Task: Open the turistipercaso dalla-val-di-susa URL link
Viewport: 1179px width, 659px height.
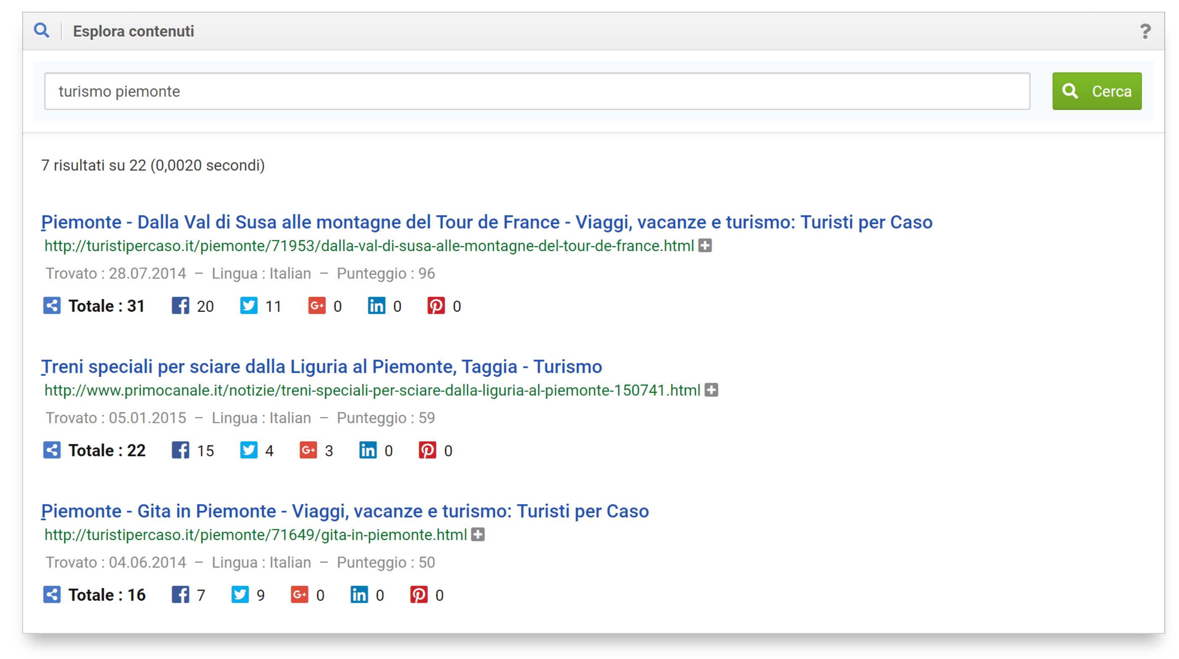Action: tap(369, 246)
